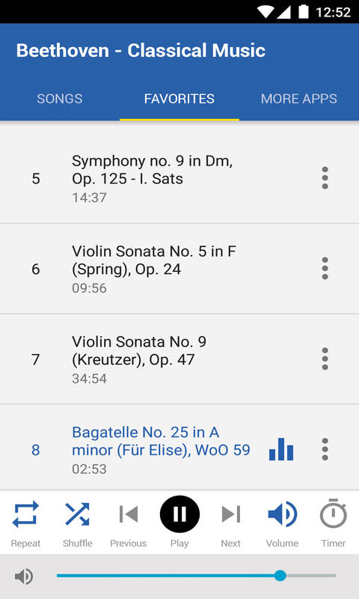
Task: Select Violin Sonata No. 5 (Spring) track
Action: pyautogui.click(x=179, y=269)
